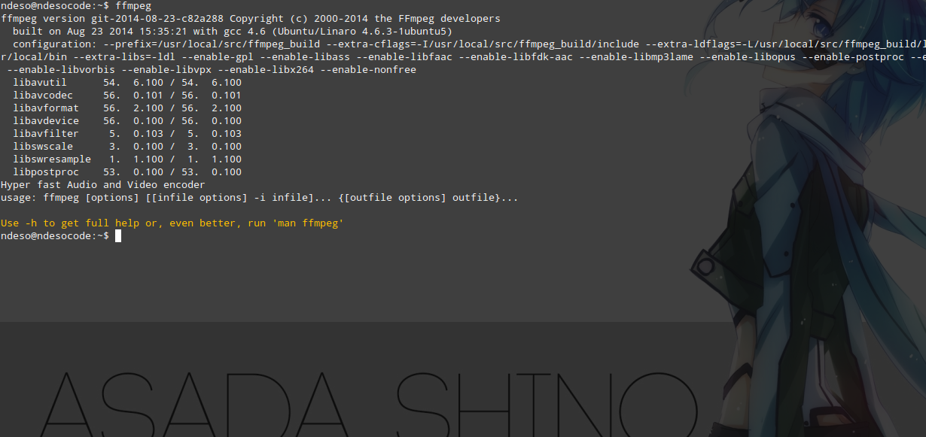Click the 'usage: ffmpeg [options]' line
The image size is (926, 437).
260,198
